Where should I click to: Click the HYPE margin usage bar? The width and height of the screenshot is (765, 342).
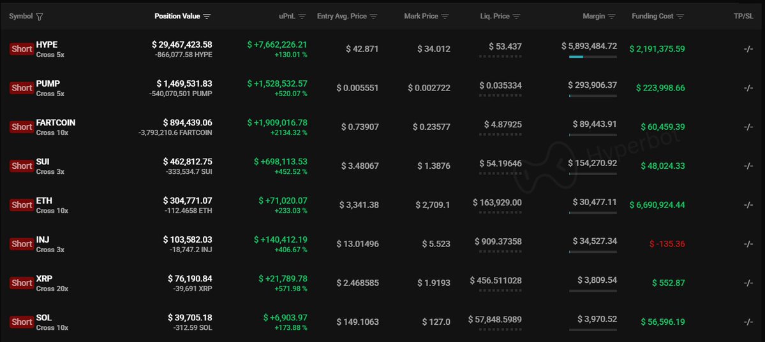[x=593, y=57]
